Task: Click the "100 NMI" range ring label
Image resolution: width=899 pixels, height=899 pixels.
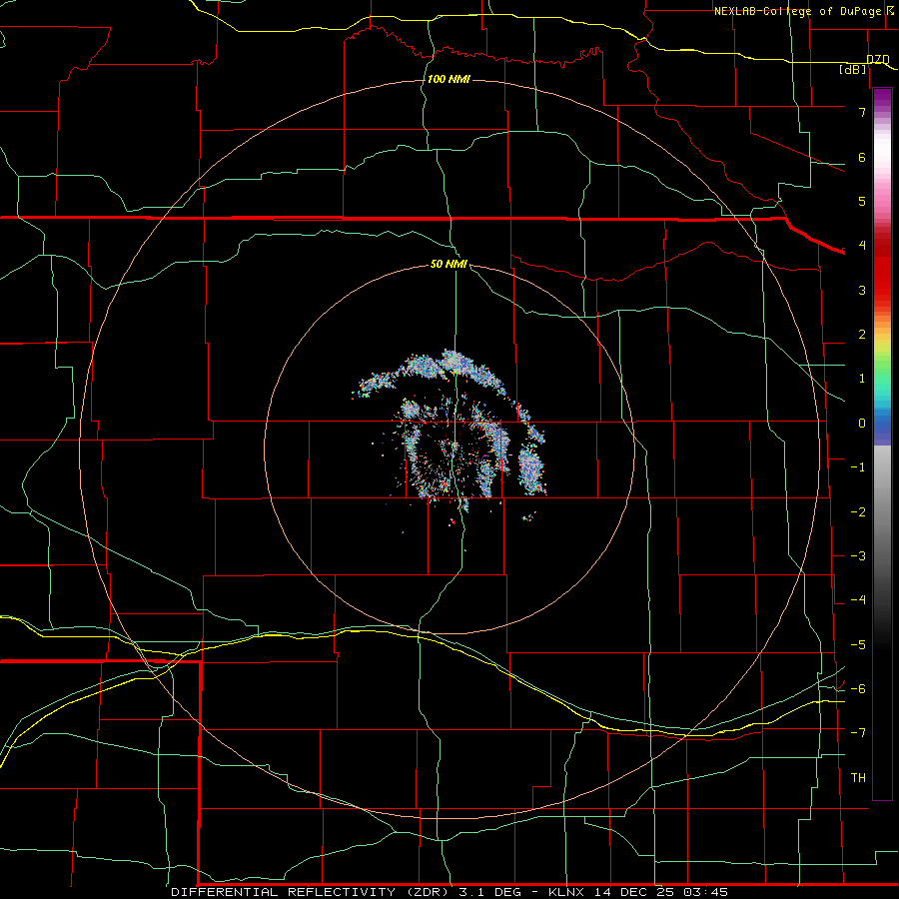Action: coord(449,79)
